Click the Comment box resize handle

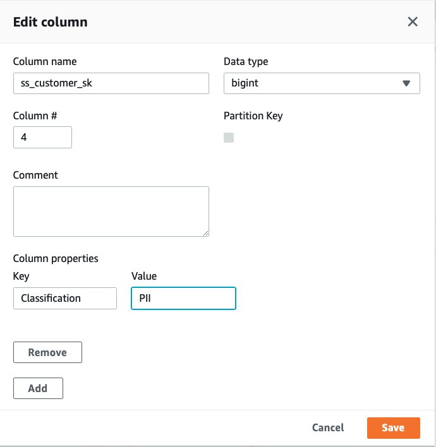(x=206, y=233)
